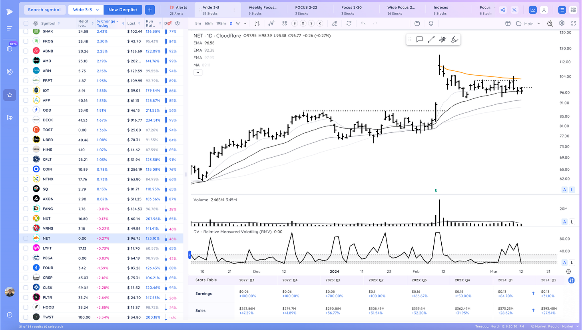The image size is (582, 330).
Task: Select the eraser drawing icon
Action: tap(335, 23)
